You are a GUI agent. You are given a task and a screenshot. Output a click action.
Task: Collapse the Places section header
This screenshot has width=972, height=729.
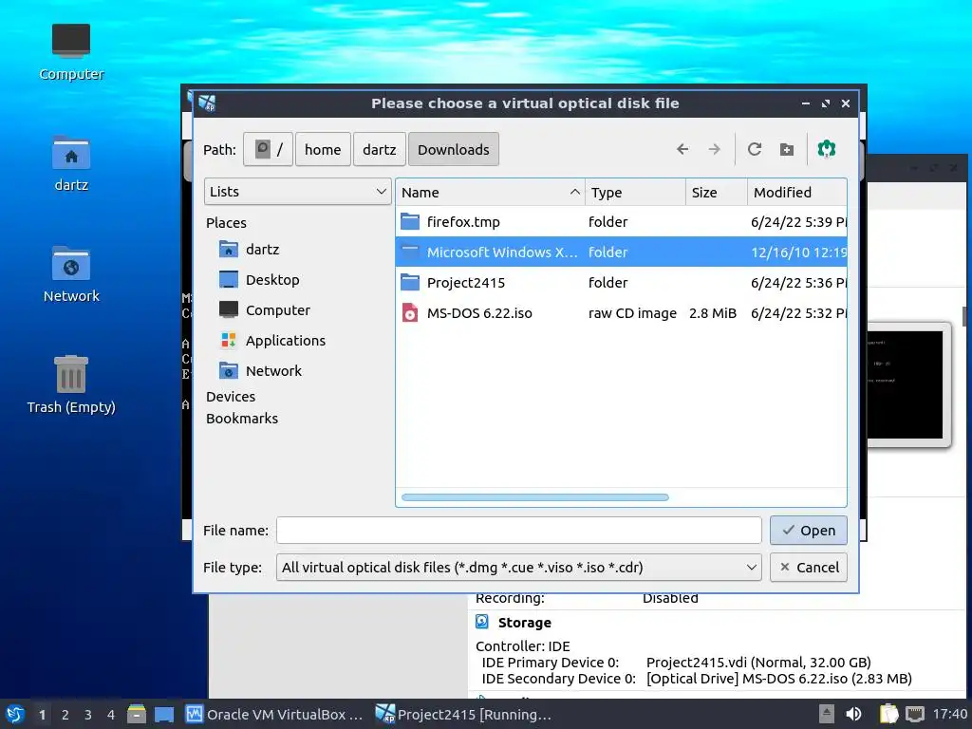coord(226,222)
